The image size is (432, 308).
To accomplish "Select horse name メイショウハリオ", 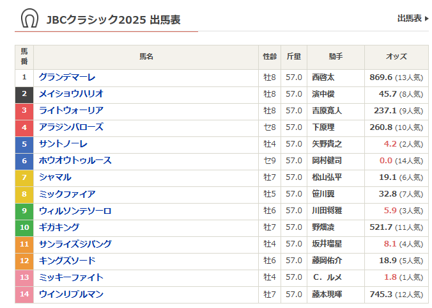I will 71,94.
